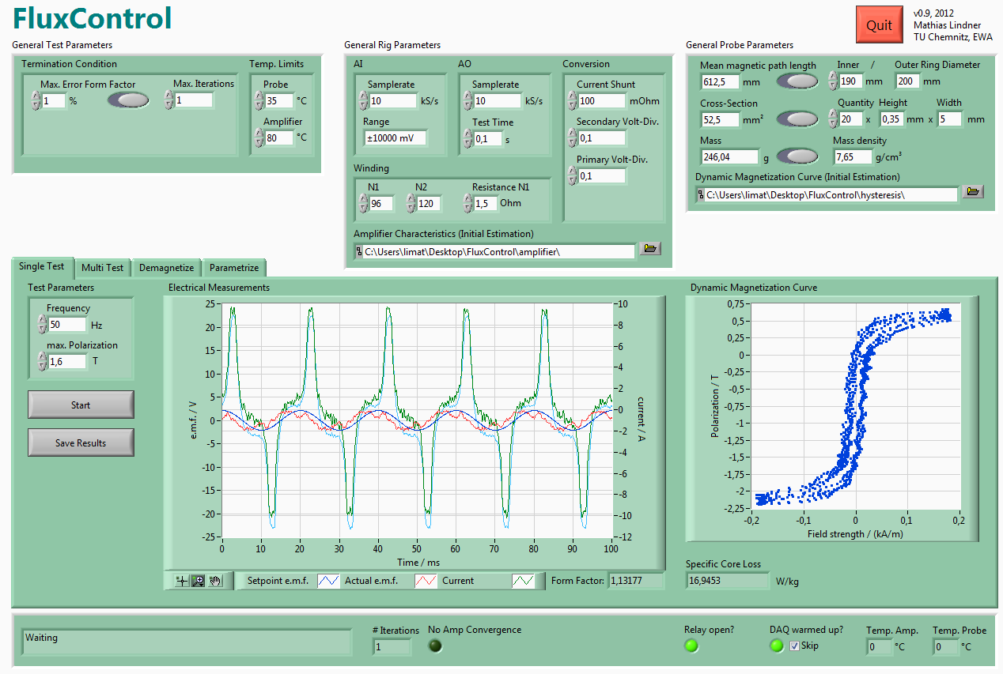Toggle the Skip checkbox for DAQ warm-up
This screenshot has width=1003, height=674.
[795, 646]
